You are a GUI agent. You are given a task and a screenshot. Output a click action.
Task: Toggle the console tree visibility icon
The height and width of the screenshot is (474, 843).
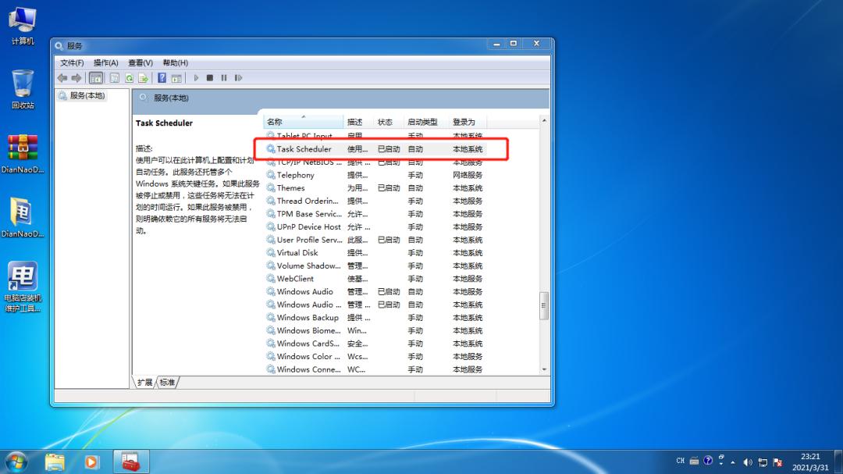(x=95, y=77)
